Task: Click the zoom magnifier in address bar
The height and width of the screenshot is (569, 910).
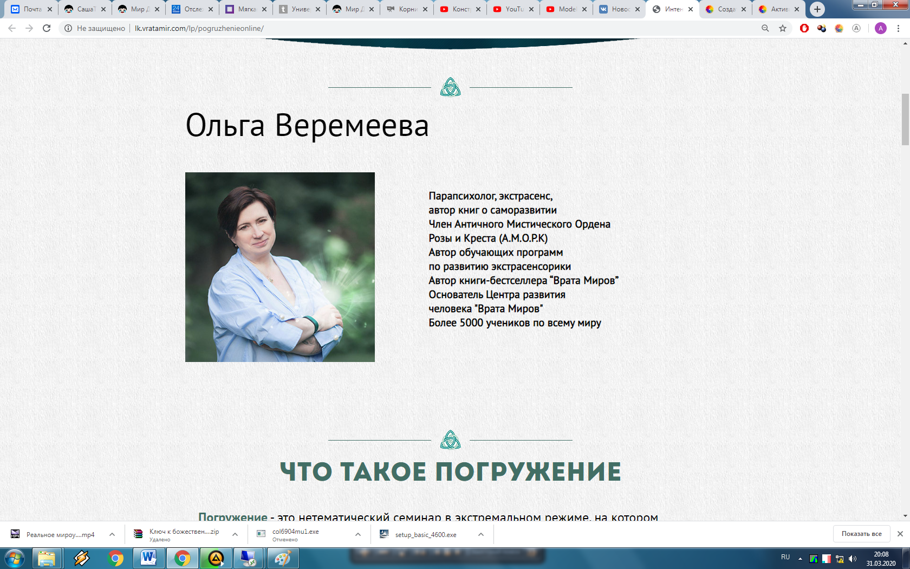Action: pos(765,28)
